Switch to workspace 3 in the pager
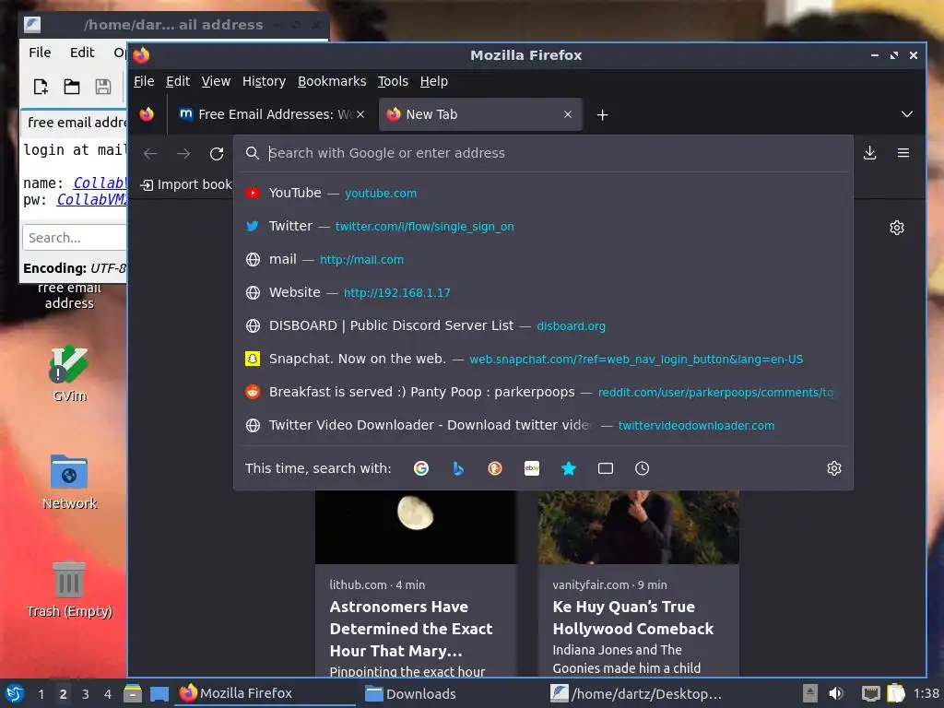 [86, 694]
